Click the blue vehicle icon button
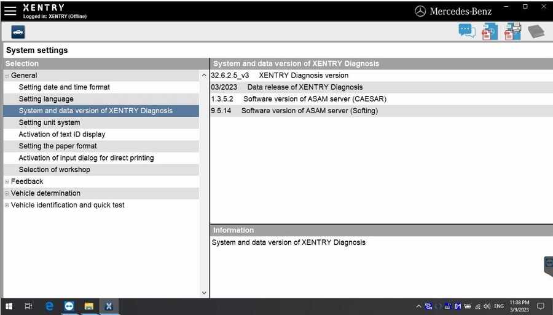This screenshot has height=315, width=553. click(18, 32)
